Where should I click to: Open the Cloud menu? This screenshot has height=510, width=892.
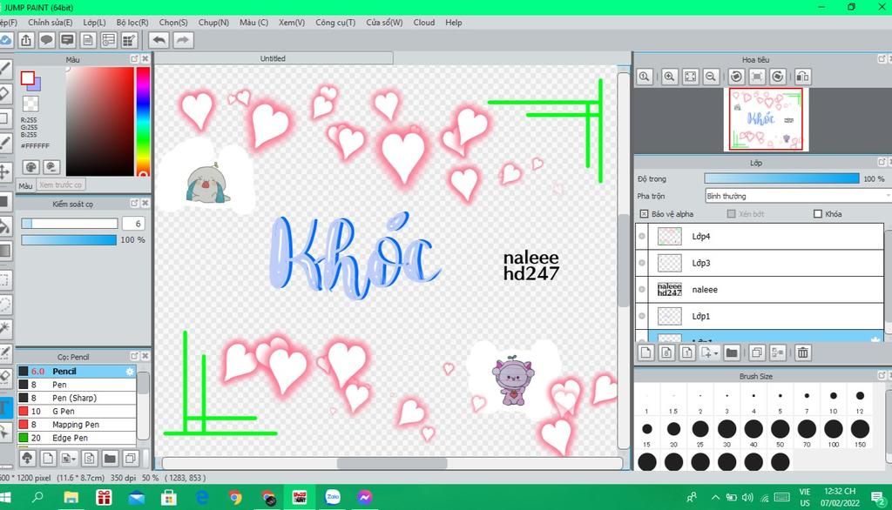tap(424, 22)
